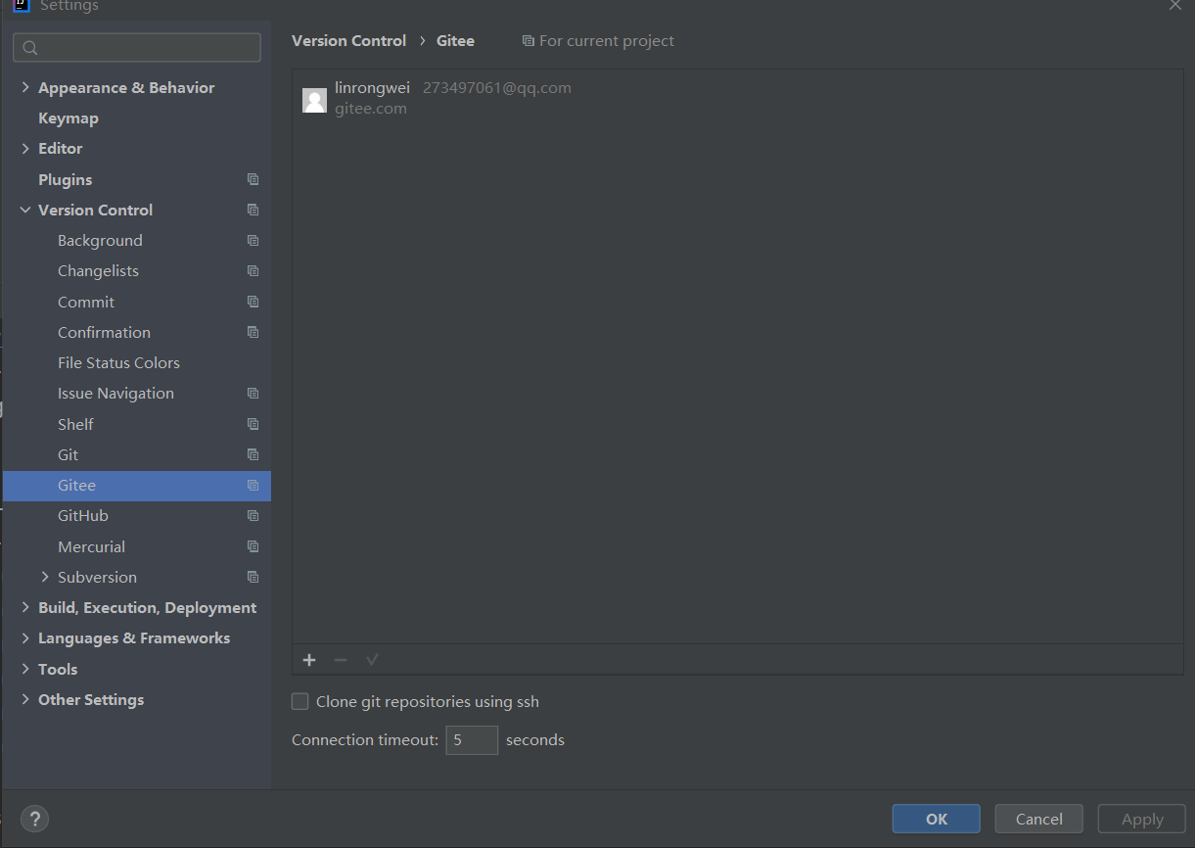Expand Languages & Frameworks section
This screenshot has height=848, width=1195.
click(25, 637)
